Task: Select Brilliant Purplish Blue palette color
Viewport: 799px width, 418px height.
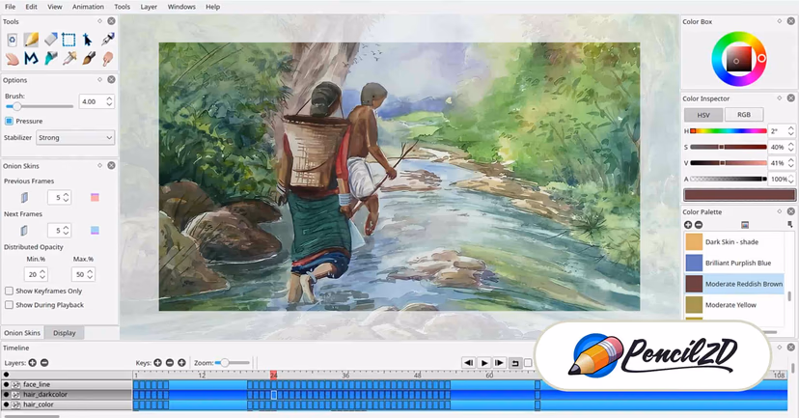Action: click(734, 263)
